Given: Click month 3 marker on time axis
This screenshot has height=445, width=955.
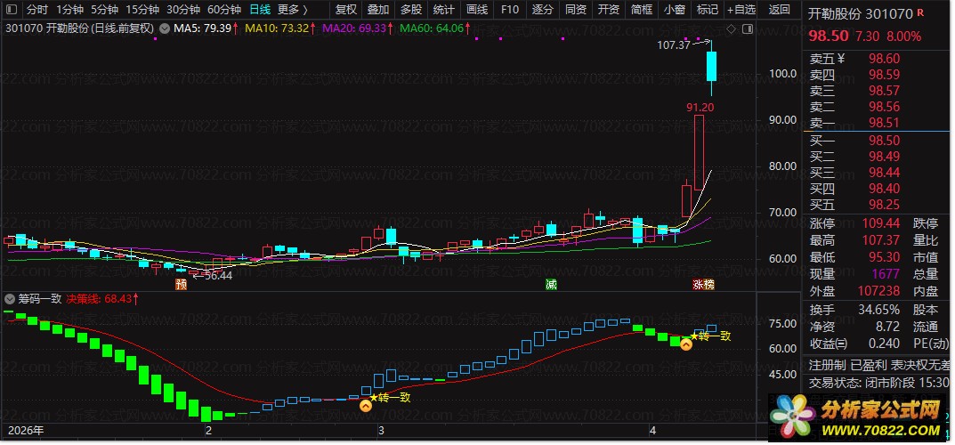Looking at the screenshot, I should coord(381,431).
